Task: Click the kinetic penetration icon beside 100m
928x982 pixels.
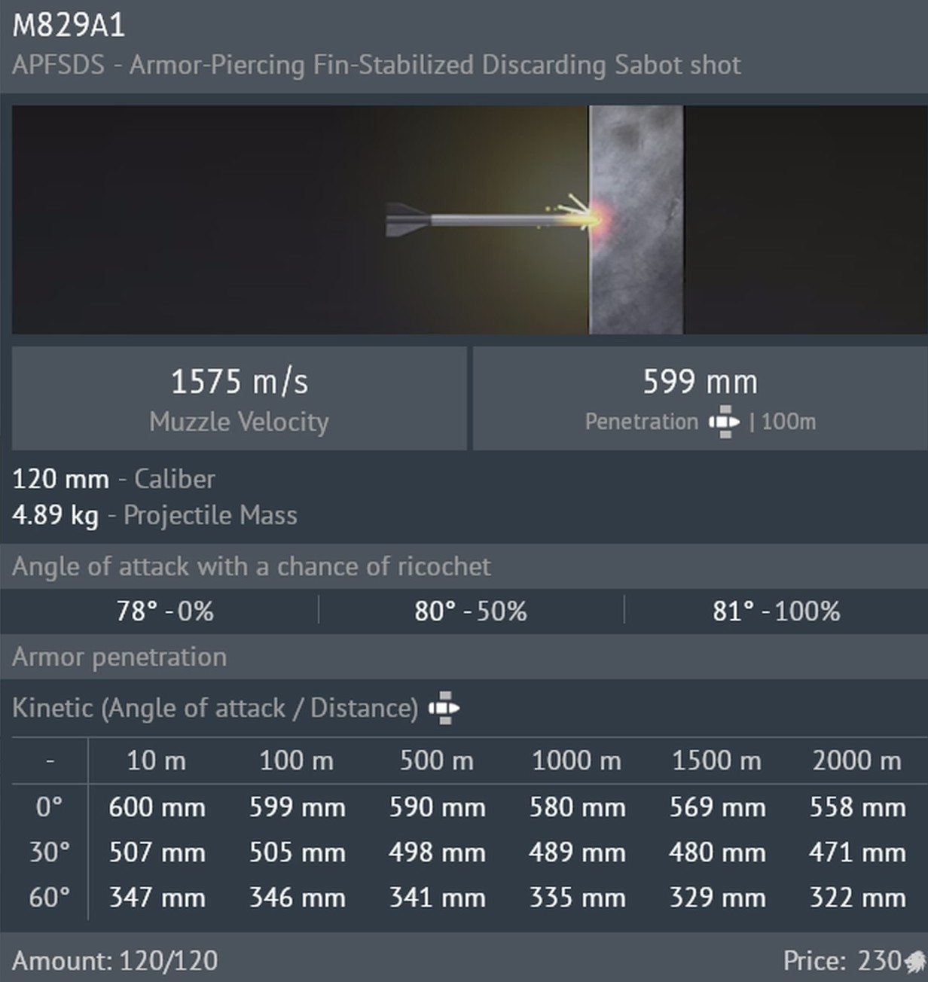Action: 724,422
